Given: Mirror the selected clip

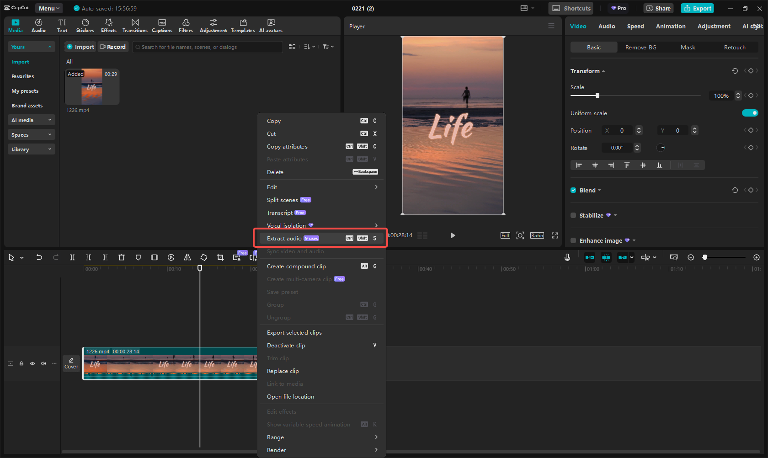Looking at the screenshot, I should (x=187, y=257).
